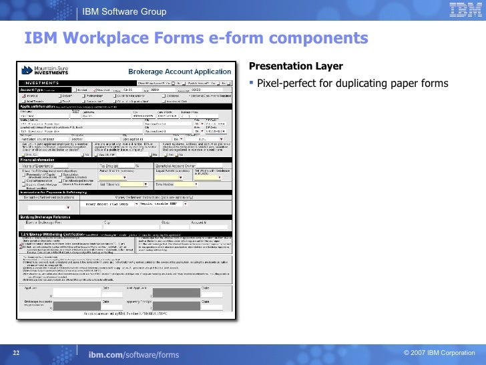Open the mailing address state dropdown
Viewport: 486px width, 365px height.
[x=199, y=124]
